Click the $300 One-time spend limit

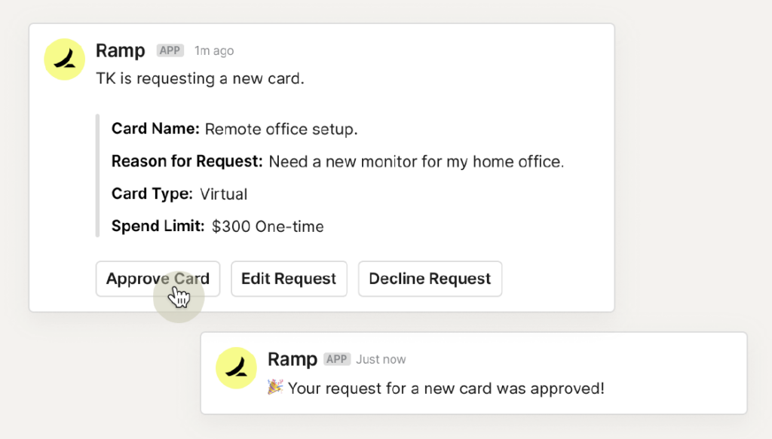point(268,227)
